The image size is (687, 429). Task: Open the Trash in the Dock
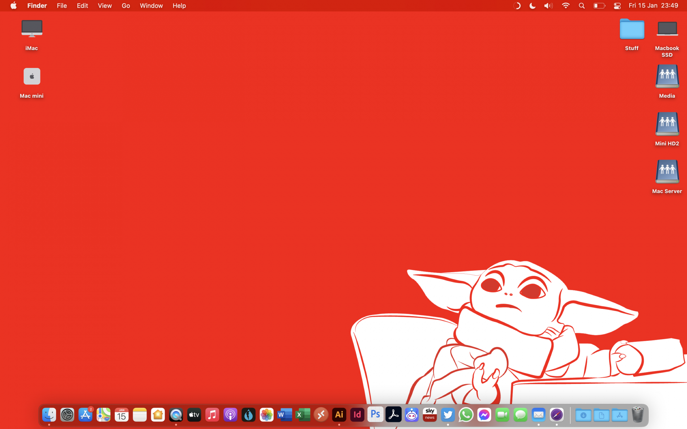click(x=638, y=415)
